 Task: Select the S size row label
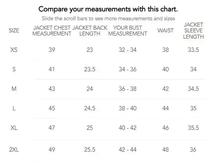click(14, 69)
